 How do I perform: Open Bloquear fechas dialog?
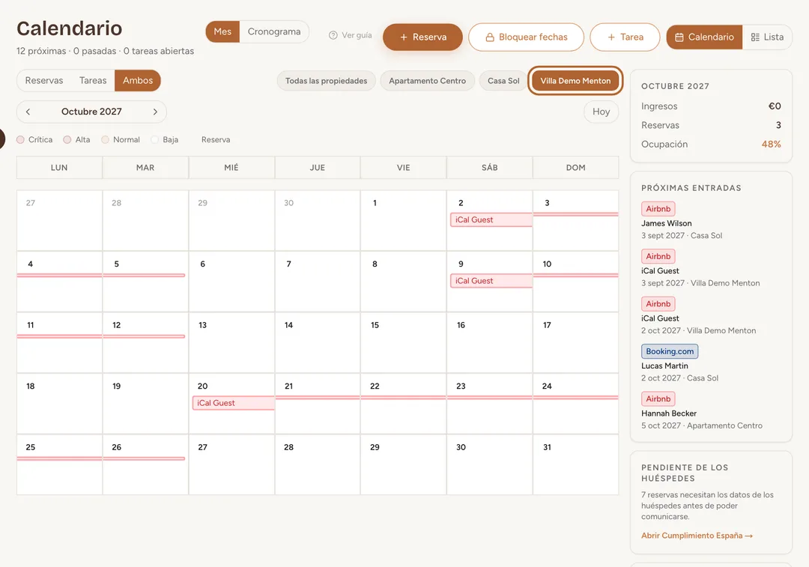coord(527,37)
